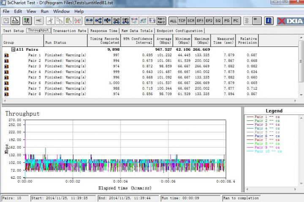Open the Window menu
This screenshot has width=304, height=202.
tap(62, 11)
